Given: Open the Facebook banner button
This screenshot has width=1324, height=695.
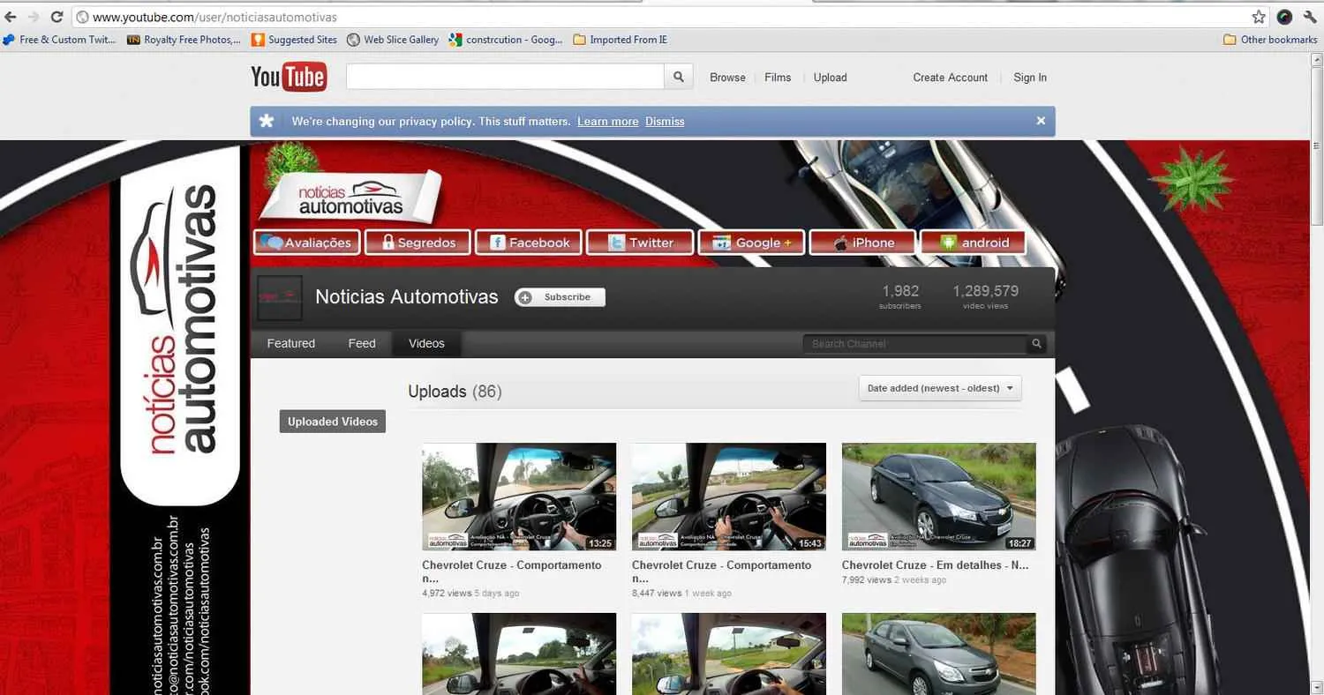Looking at the screenshot, I should click(x=528, y=243).
